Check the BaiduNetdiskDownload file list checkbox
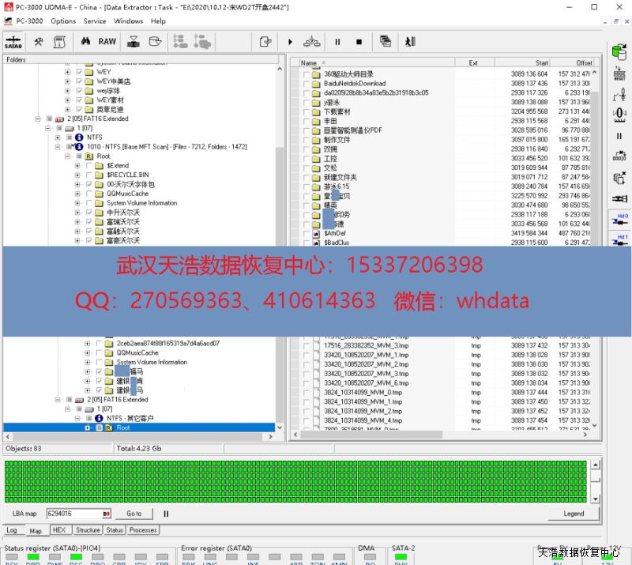Screen dimensions: 632x565 click(306, 84)
